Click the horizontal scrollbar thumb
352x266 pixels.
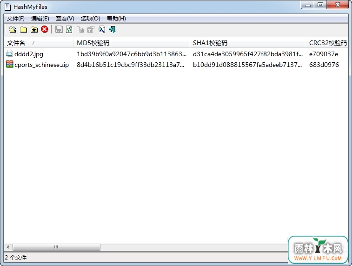pos(56,247)
